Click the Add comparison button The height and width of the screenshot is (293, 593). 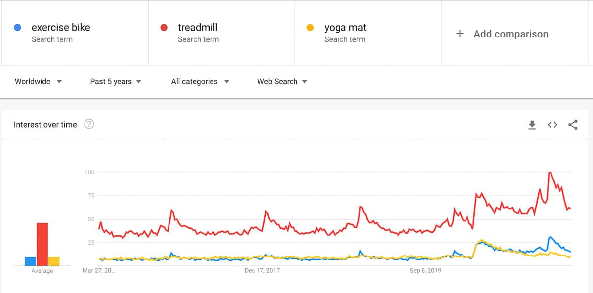[x=510, y=34]
